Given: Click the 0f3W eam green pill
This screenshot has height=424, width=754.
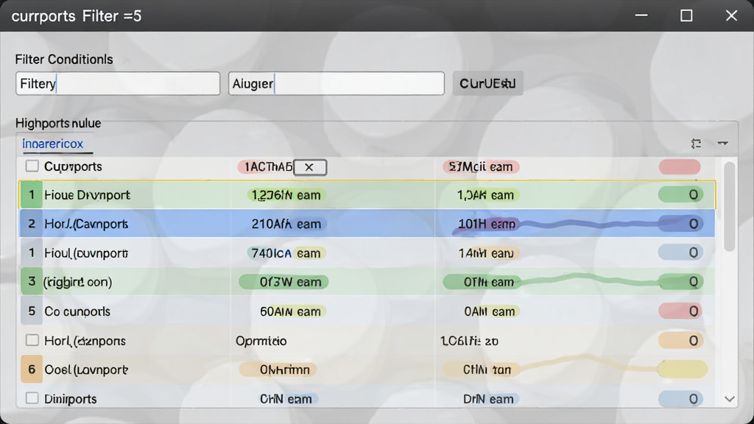Looking at the screenshot, I should [283, 282].
